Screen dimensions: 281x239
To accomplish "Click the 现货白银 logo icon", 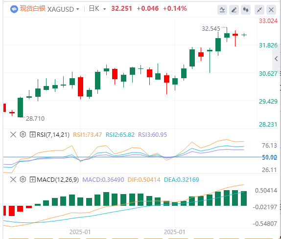I will [x=14, y=9].
